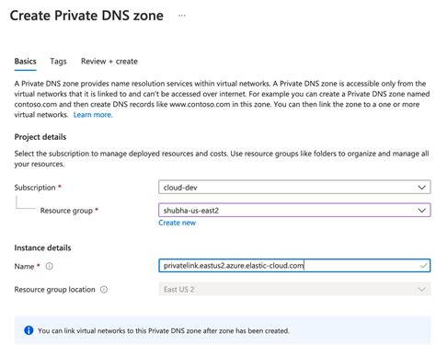The image size is (436, 345).
Task: Click the Resource group field label
Action: point(66,211)
